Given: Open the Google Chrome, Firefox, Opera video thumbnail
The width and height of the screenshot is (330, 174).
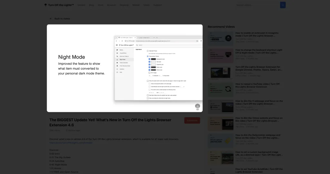Looking at the screenshot, I should [x=220, y=72].
